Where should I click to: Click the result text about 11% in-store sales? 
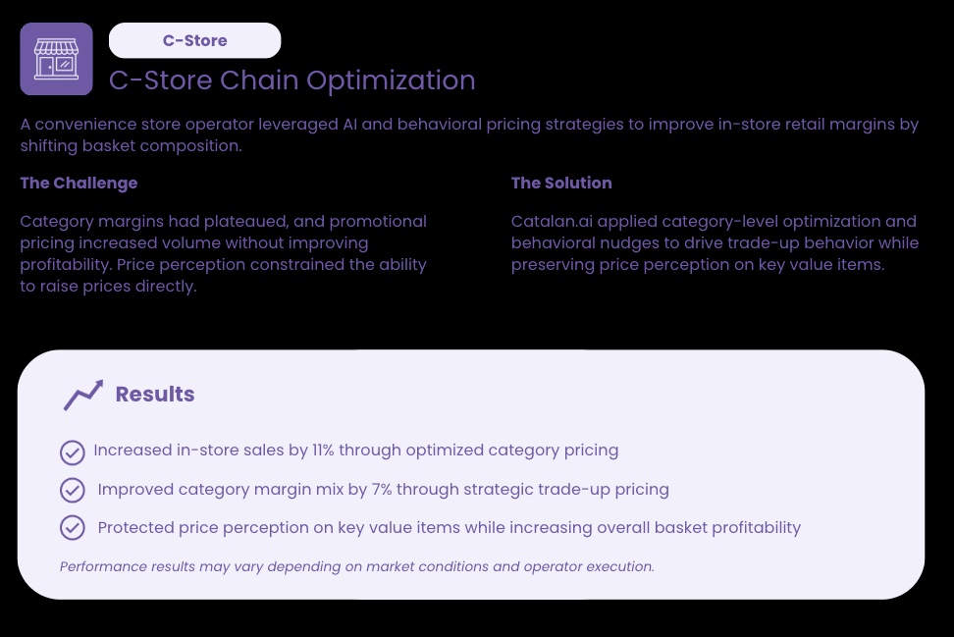(356, 451)
